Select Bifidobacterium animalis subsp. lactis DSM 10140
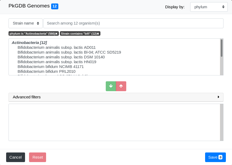 pyautogui.click(x=61, y=57)
